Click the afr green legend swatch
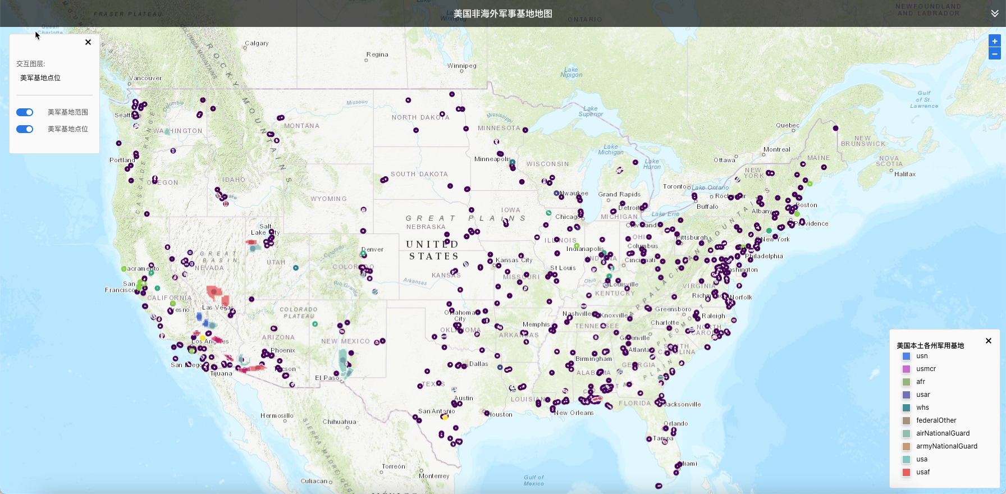 tap(906, 382)
